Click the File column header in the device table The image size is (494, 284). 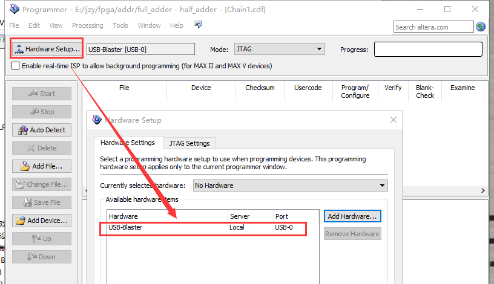tap(125, 91)
